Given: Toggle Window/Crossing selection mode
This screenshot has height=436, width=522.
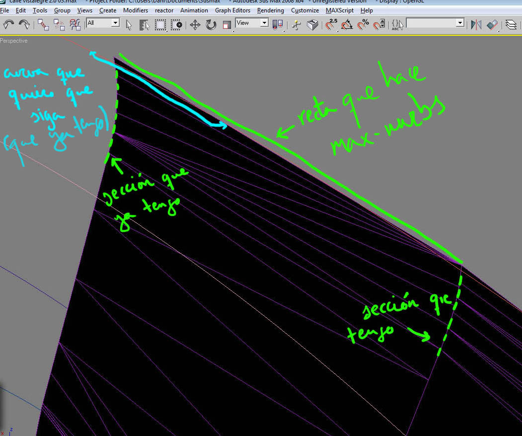Looking at the screenshot, I should click(x=176, y=25).
